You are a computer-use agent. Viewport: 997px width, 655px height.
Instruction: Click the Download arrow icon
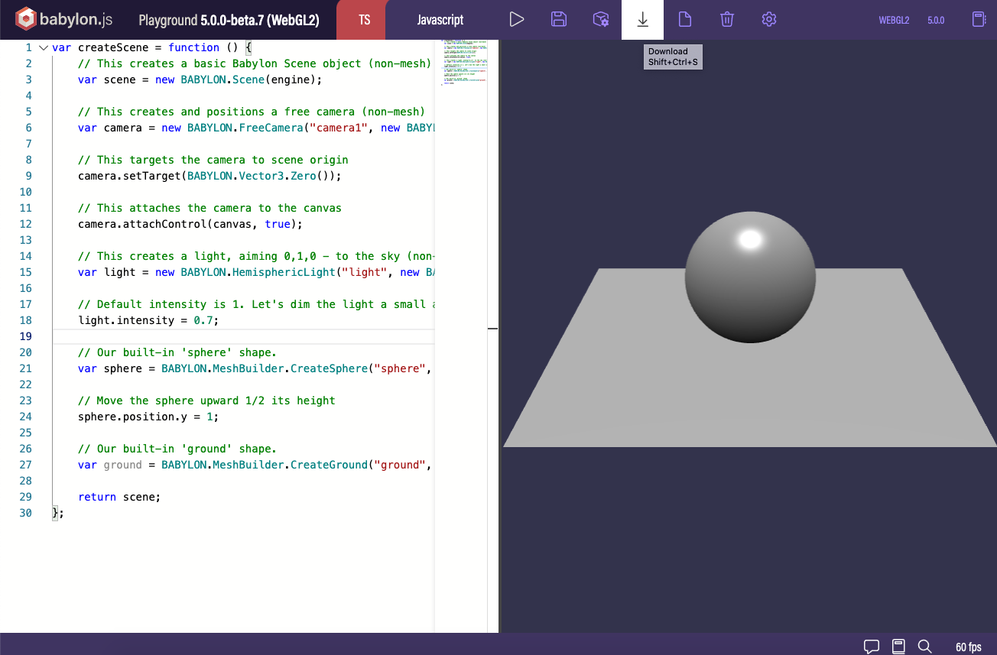pyautogui.click(x=643, y=20)
